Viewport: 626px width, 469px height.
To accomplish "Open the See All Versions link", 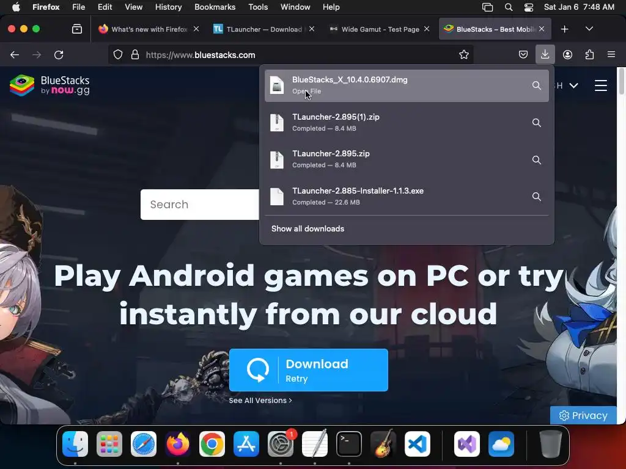I will coord(260,401).
